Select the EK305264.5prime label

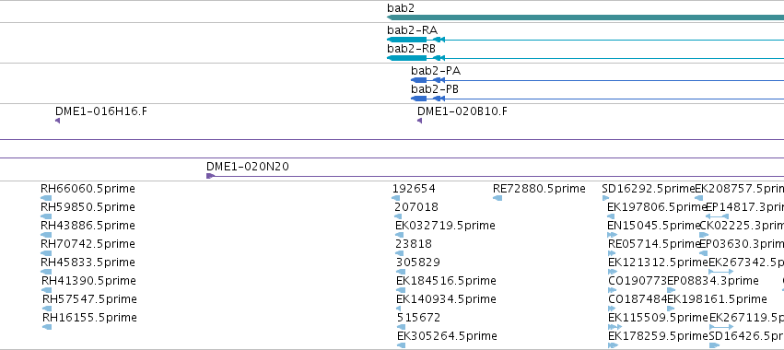[x=447, y=335]
